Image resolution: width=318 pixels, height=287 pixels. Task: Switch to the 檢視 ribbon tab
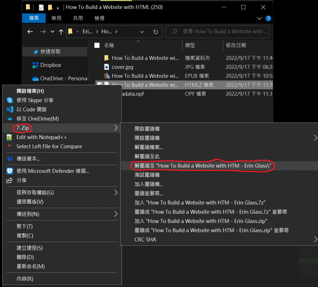click(99, 18)
